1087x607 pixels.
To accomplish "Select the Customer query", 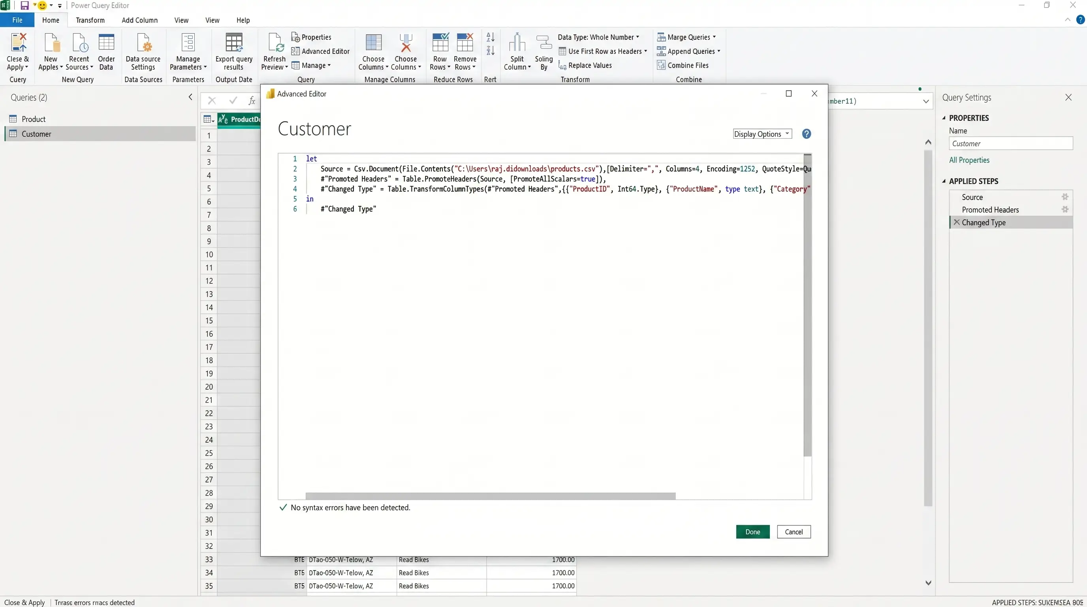I will click(x=100, y=134).
